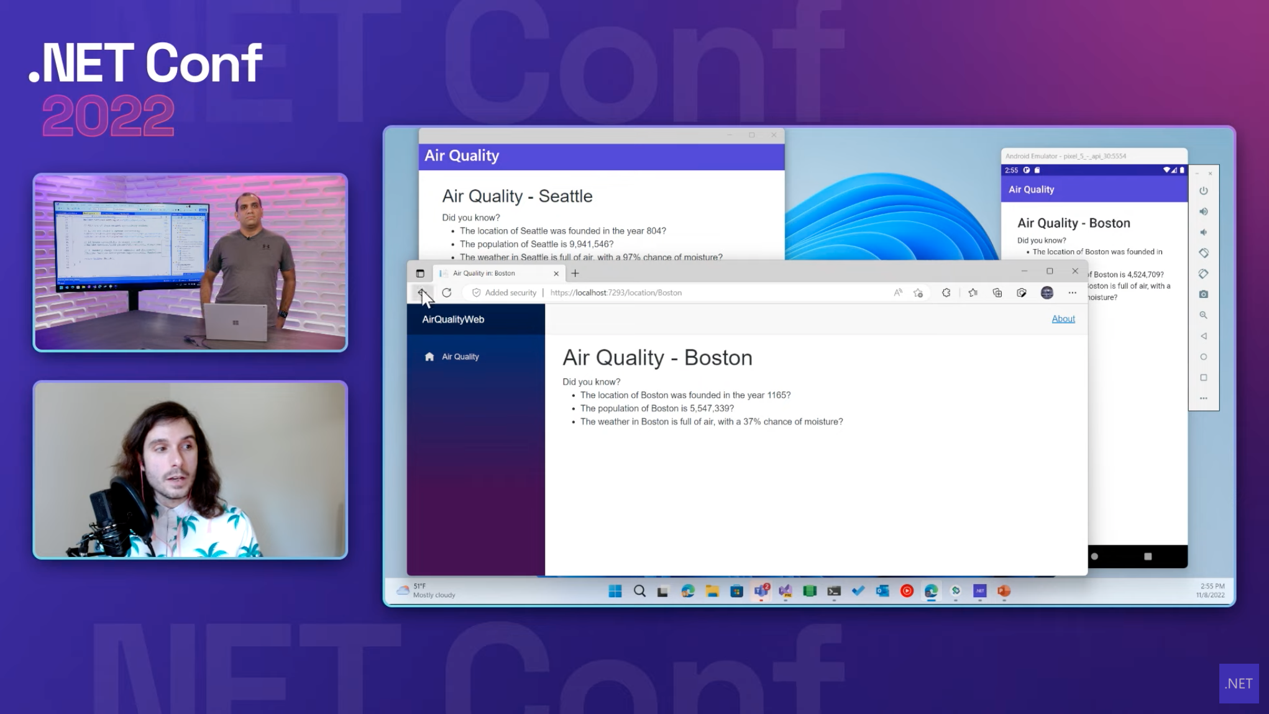Open emulator extended controls (three dots)

tap(1203, 398)
